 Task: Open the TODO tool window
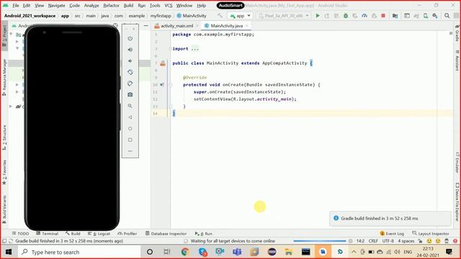(x=20, y=233)
